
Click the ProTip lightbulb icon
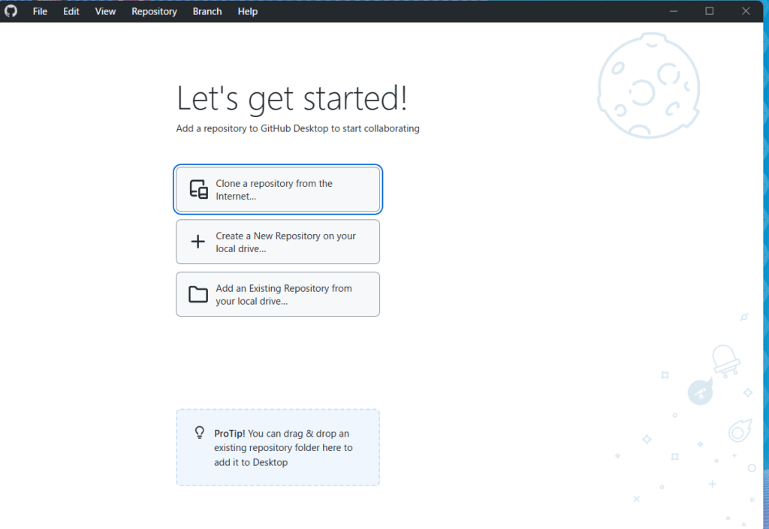pos(200,433)
